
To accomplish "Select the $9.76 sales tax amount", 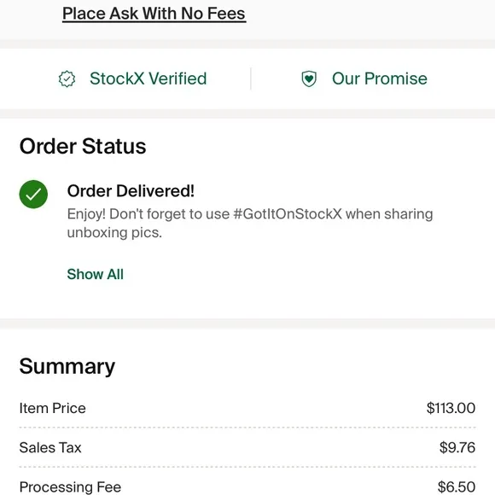I will 457,448.
